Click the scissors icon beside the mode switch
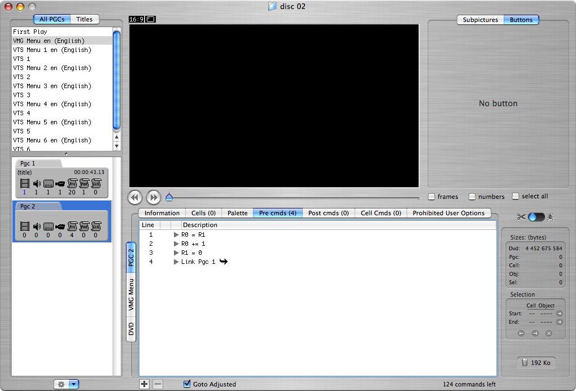576x391 pixels. [521, 217]
